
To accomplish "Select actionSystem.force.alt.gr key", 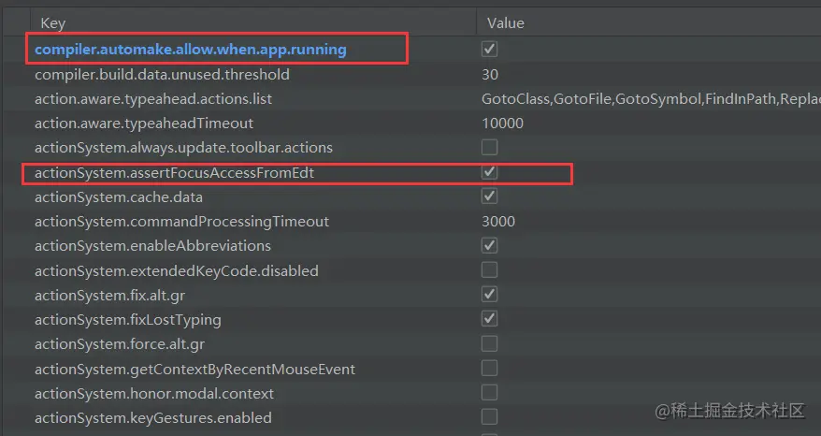I will (120, 344).
